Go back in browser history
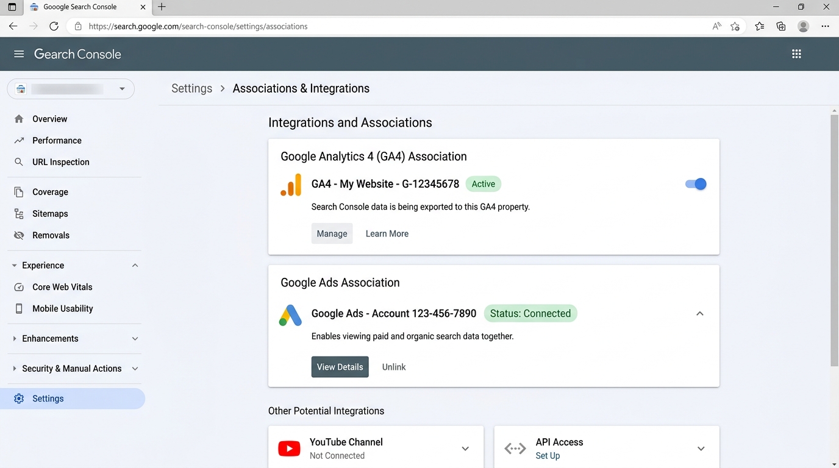Image resolution: width=839 pixels, height=468 pixels. [x=13, y=26]
